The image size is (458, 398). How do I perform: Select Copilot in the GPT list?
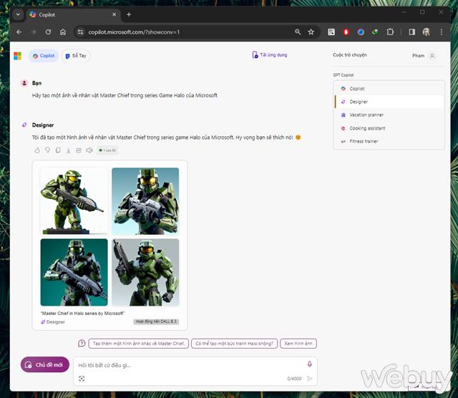coord(389,89)
